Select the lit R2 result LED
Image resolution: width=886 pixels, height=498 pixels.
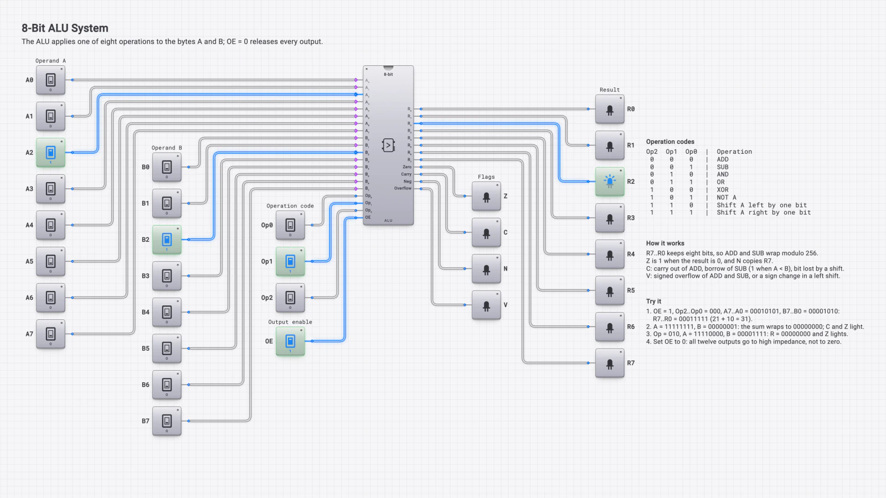(610, 181)
